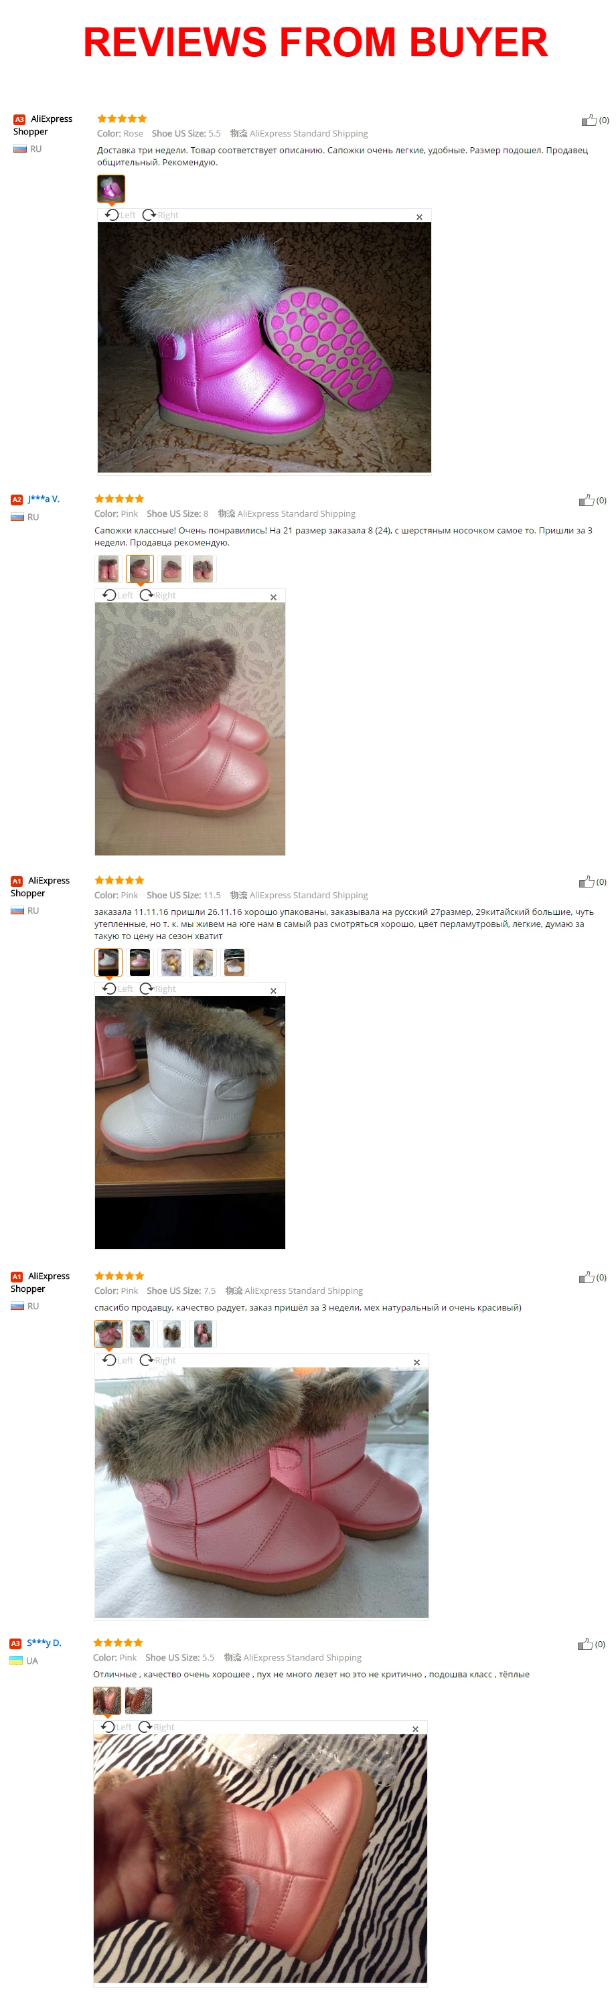Open second thumbnail in J***a V. review
This screenshot has height=2008, width=616.
pos(139,569)
